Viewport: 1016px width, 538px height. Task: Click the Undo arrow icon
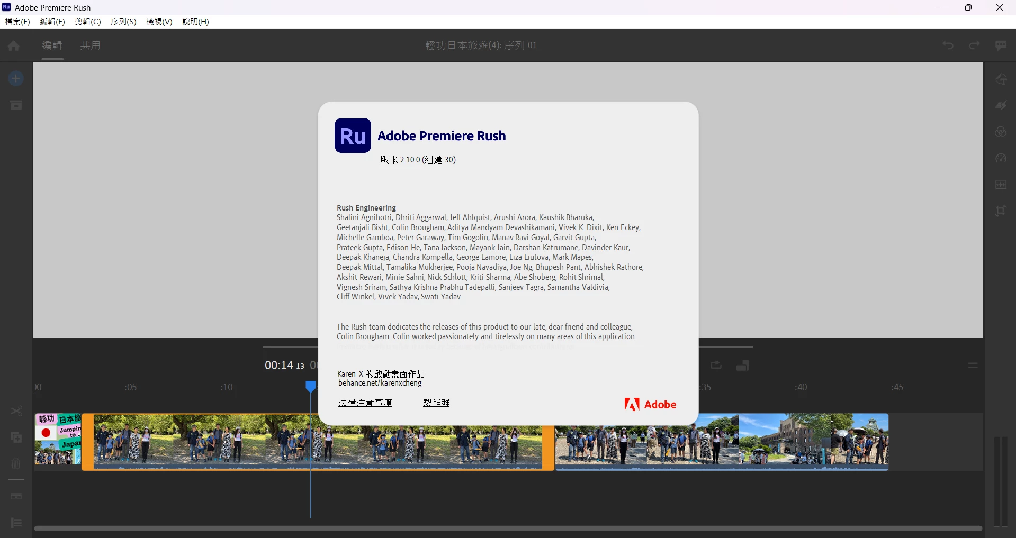tap(948, 45)
